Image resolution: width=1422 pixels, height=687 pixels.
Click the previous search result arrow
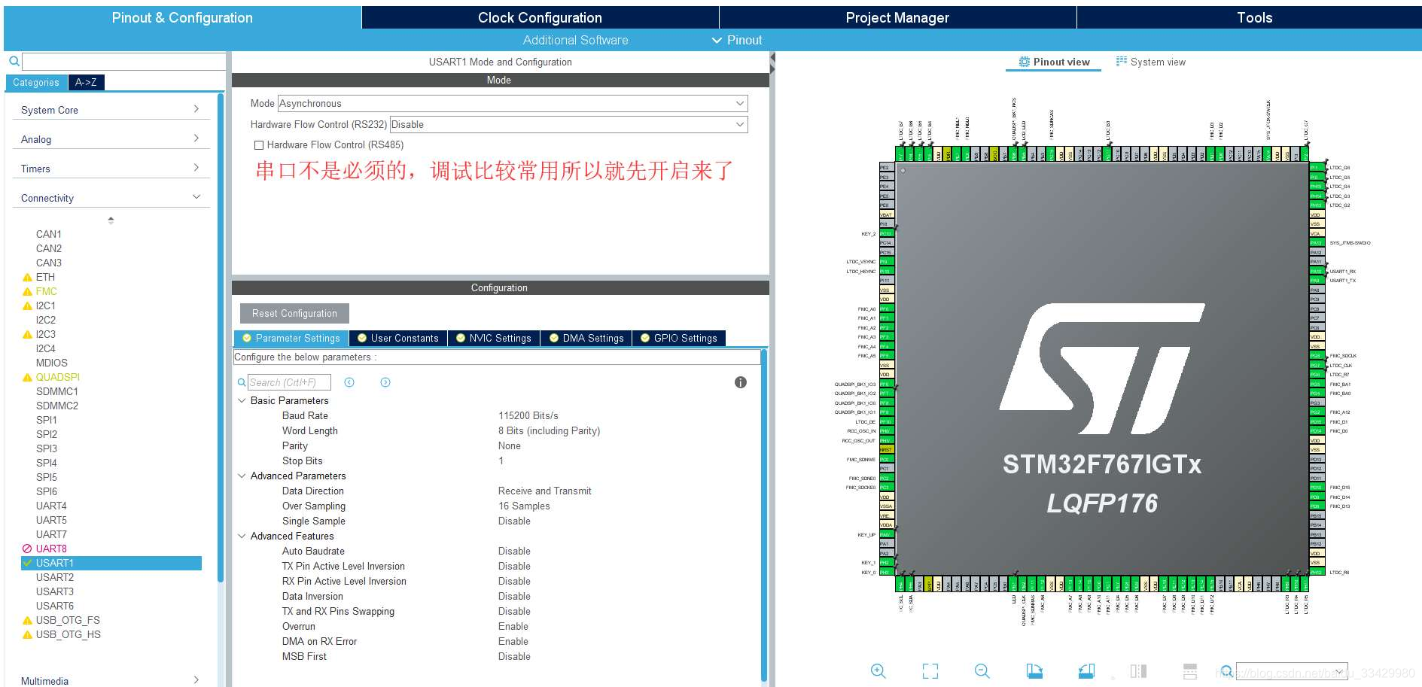click(x=349, y=382)
